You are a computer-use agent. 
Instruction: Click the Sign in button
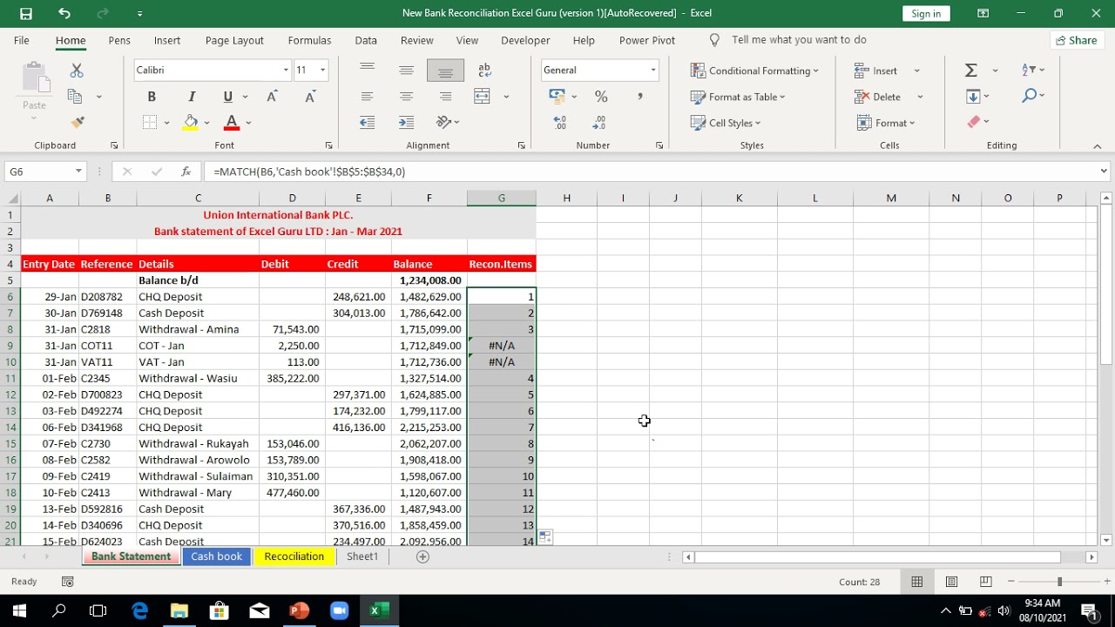926,13
